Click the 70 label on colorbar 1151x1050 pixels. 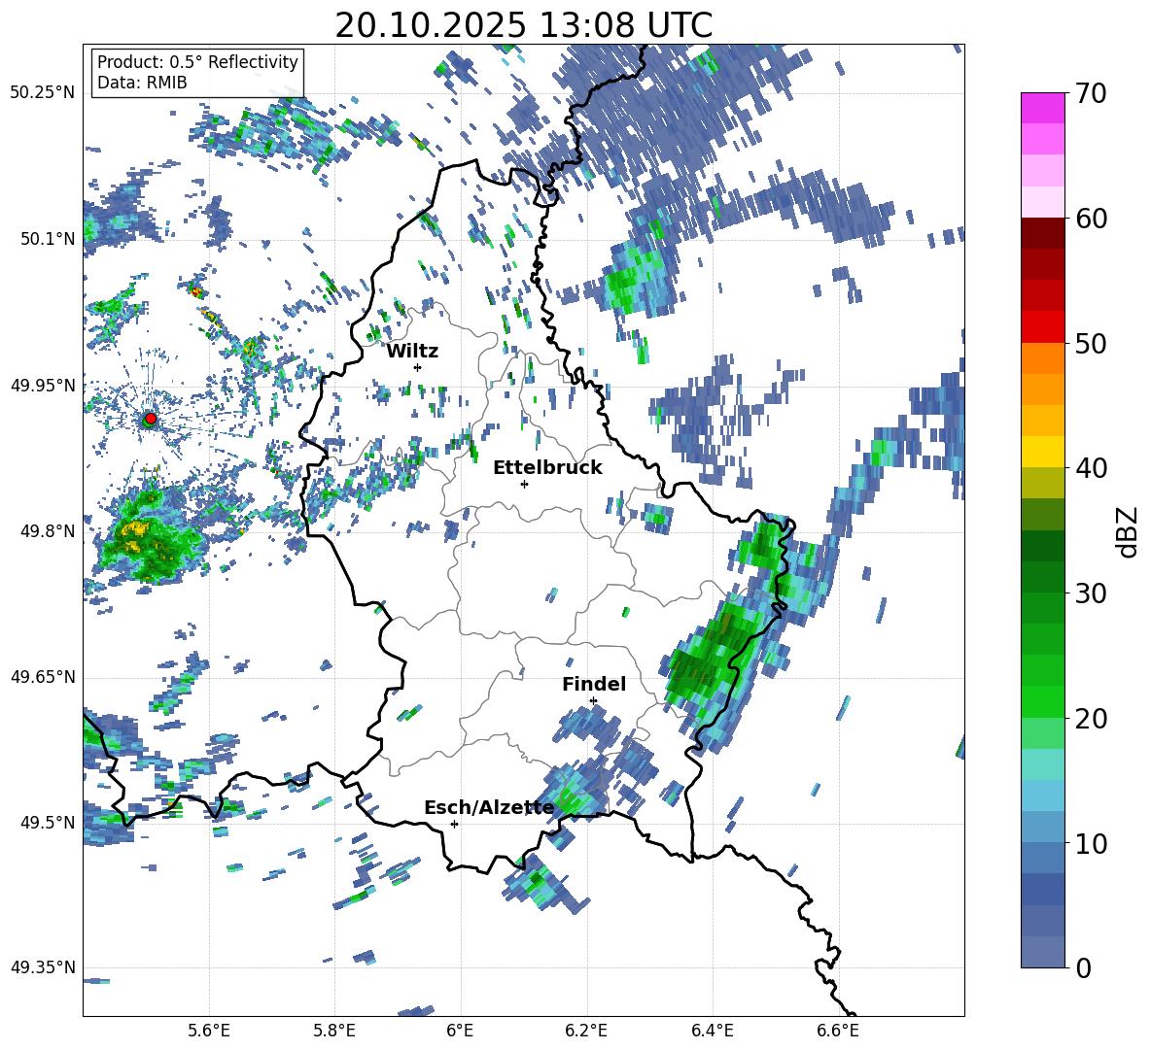tap(1090, 93)
